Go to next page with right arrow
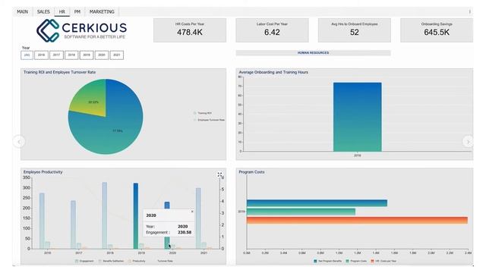Viewport: 486px width, 273px height. (x=468, y=142)
